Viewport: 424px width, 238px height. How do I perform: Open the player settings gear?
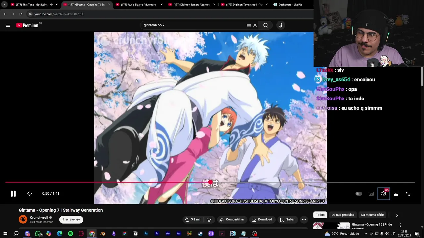[x=384, y=194]
